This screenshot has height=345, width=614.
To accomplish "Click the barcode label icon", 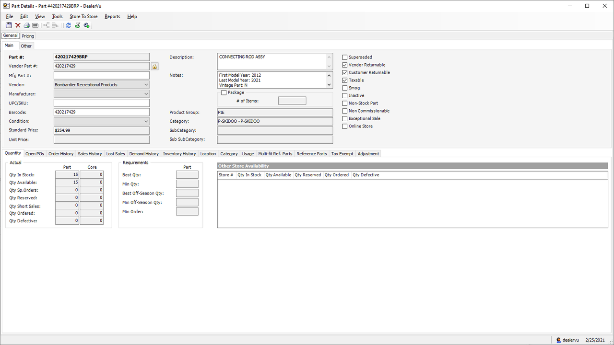I will (35, 25).
